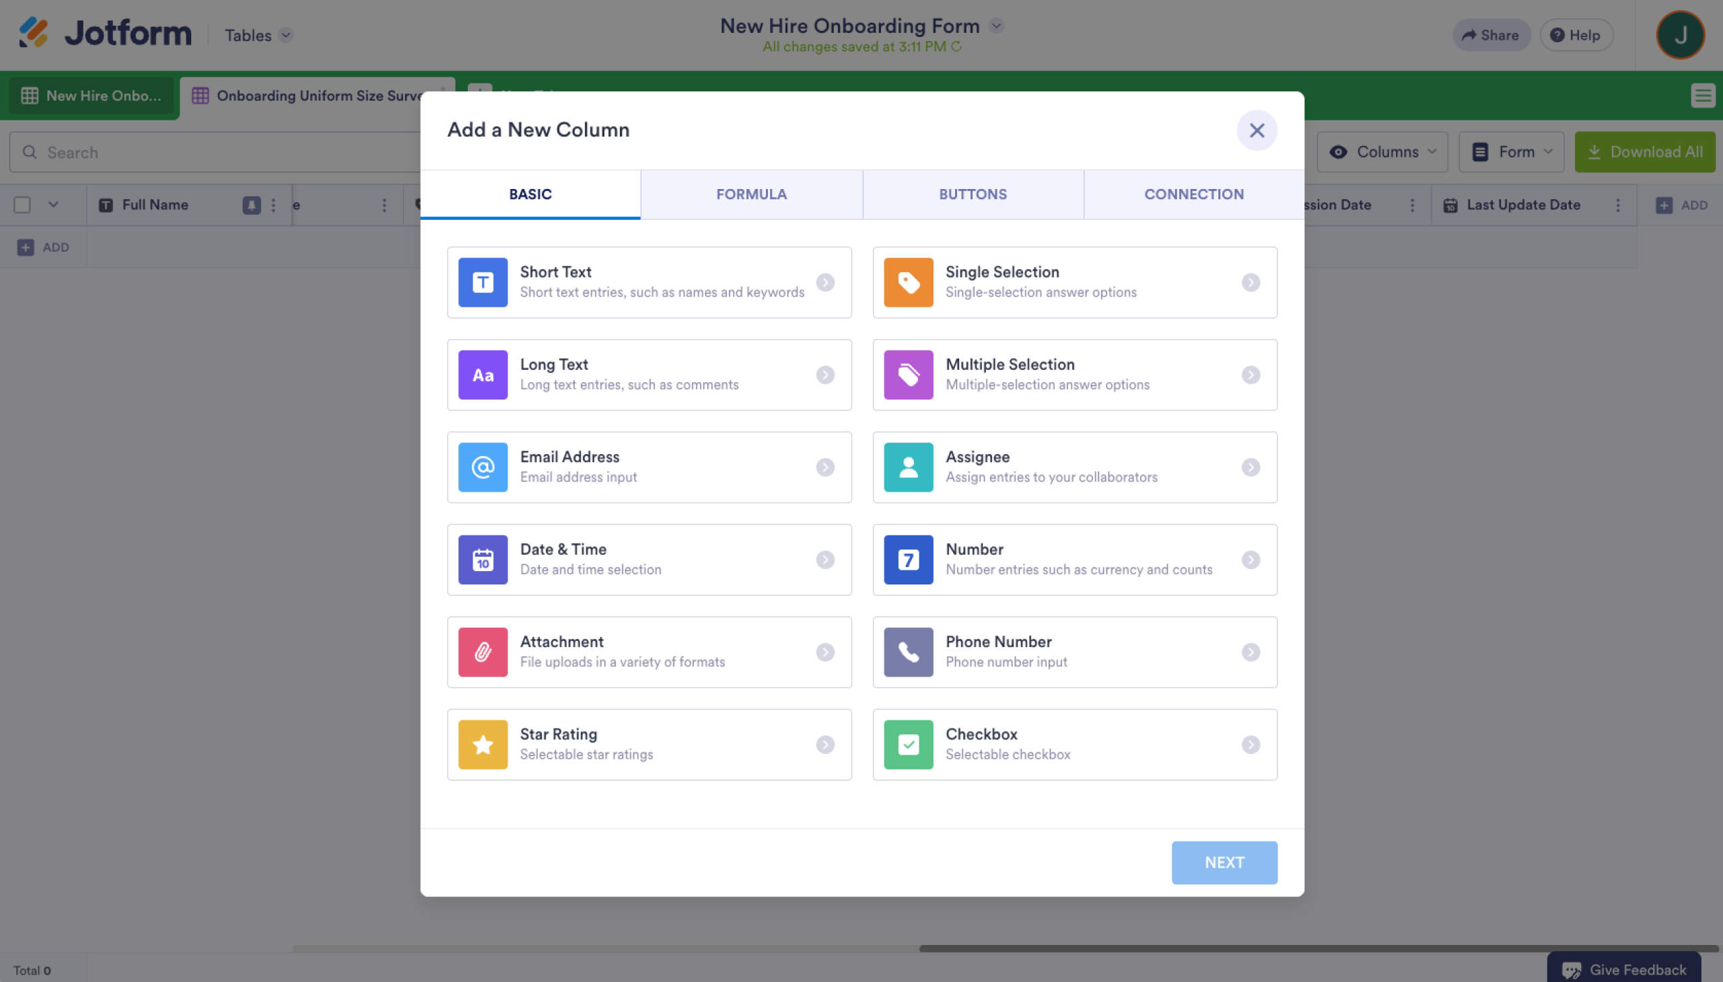Choose the Phone Number column icon
This screenshot has height=982, width=1723.
[x=907, y=652]
